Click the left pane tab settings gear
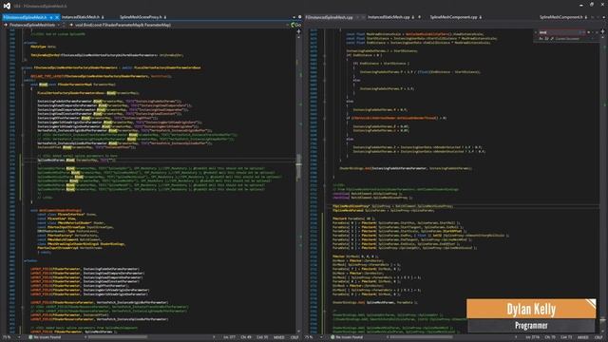 pos(300,17)
